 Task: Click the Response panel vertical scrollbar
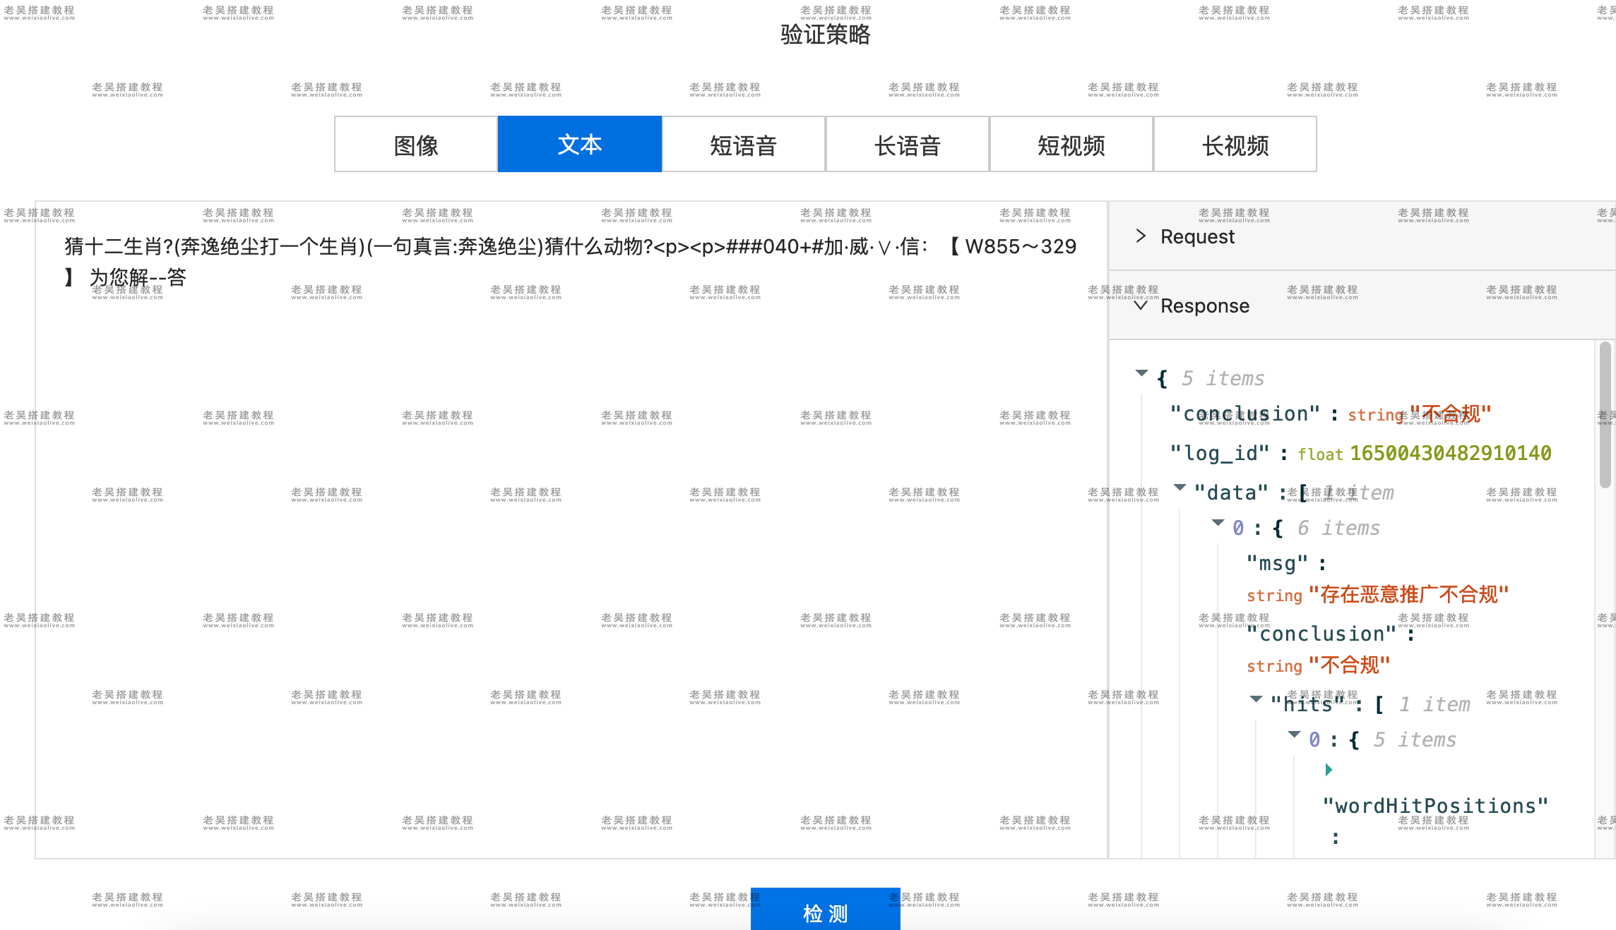click(x=1605, y=415)
